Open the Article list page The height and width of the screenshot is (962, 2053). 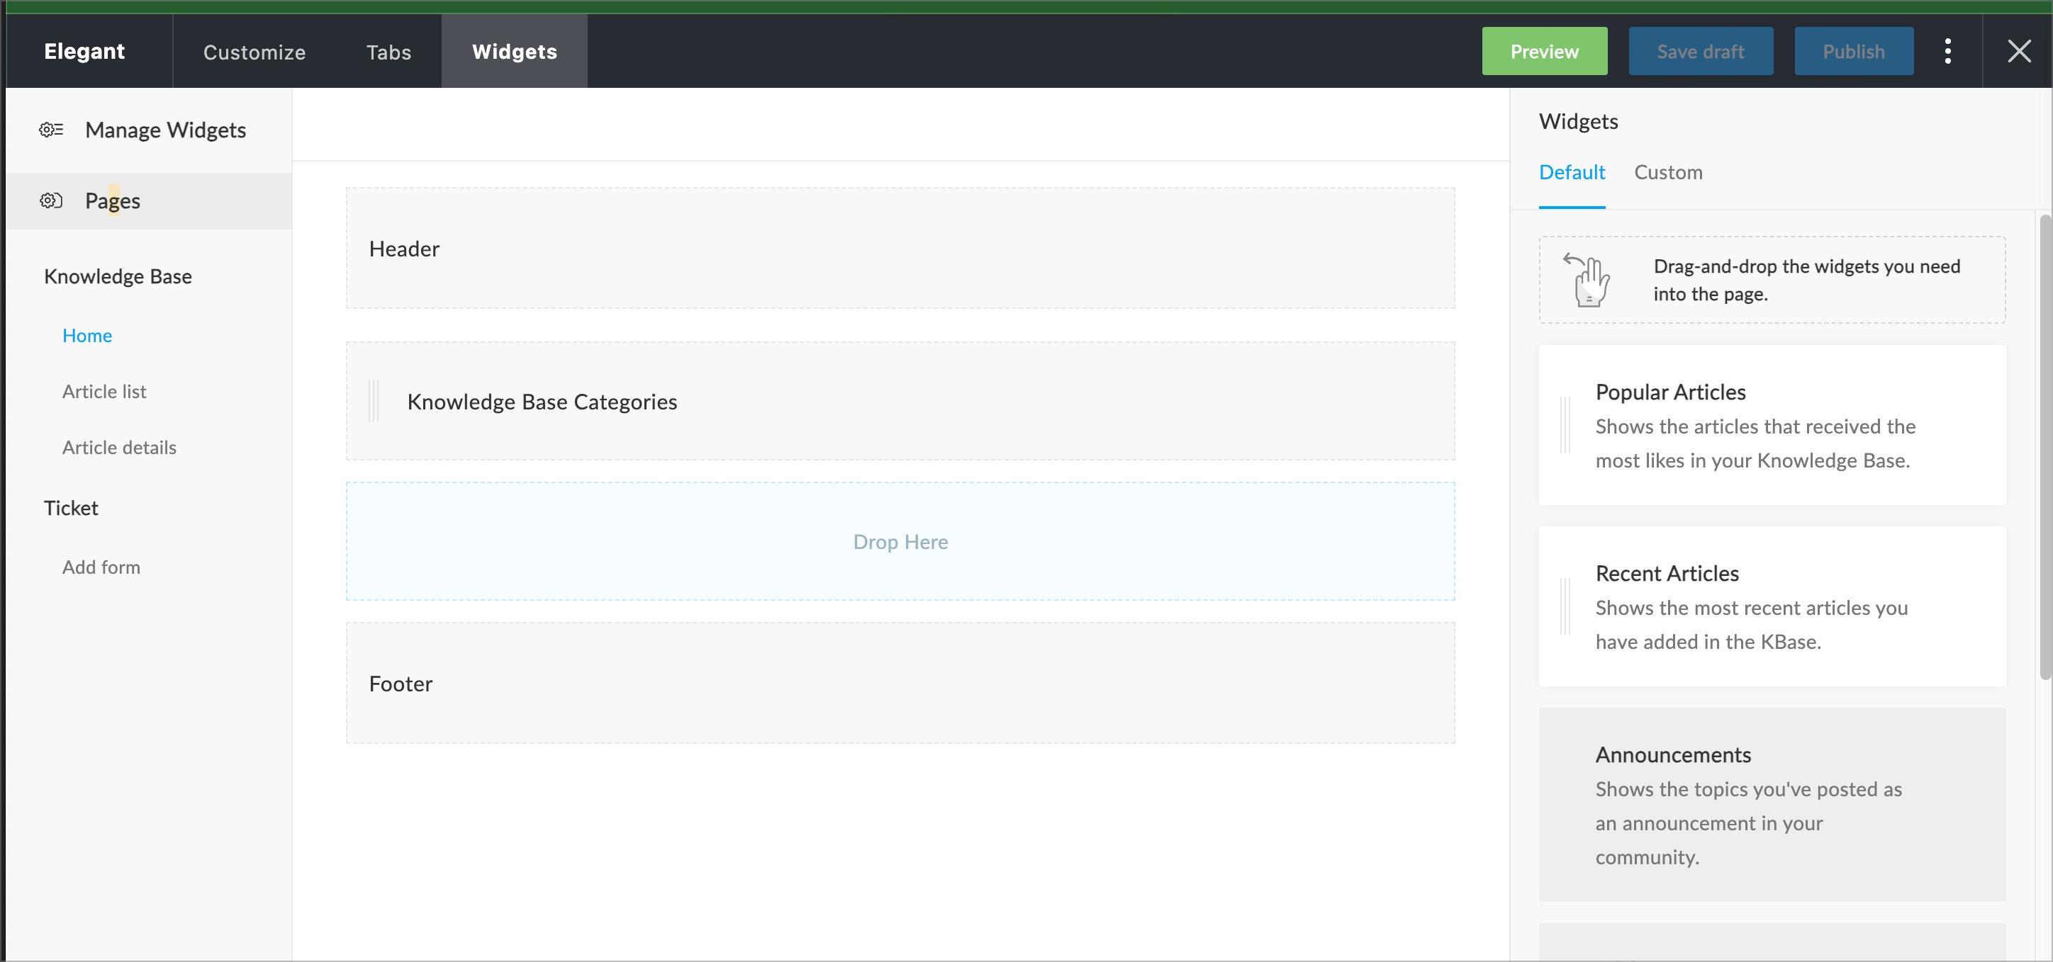pos(104,391)
